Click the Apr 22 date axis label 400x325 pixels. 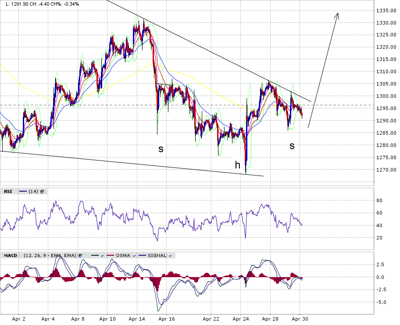(x=211, y=319)
